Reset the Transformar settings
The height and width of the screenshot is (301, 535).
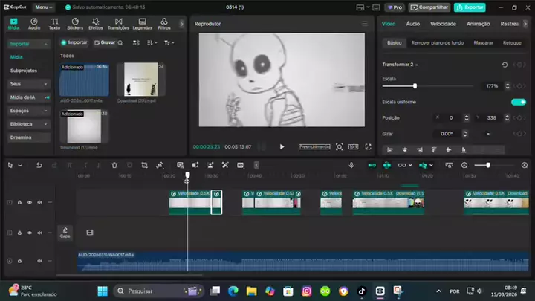(x=505, y=65)
